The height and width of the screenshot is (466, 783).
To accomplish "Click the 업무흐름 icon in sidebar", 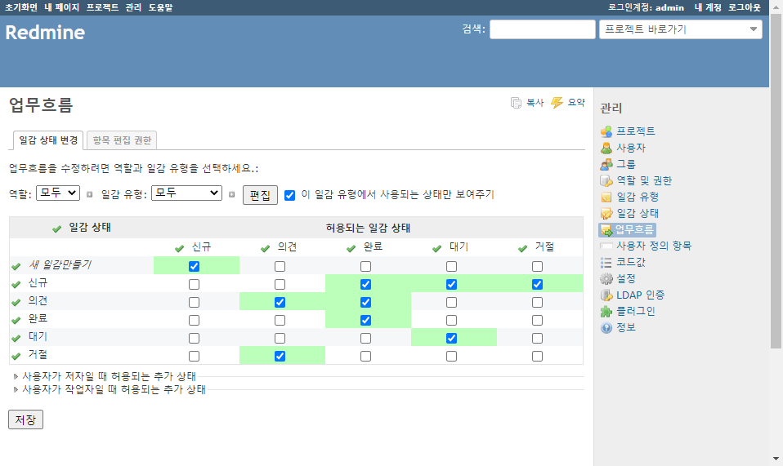I will [x=606, y=230].
